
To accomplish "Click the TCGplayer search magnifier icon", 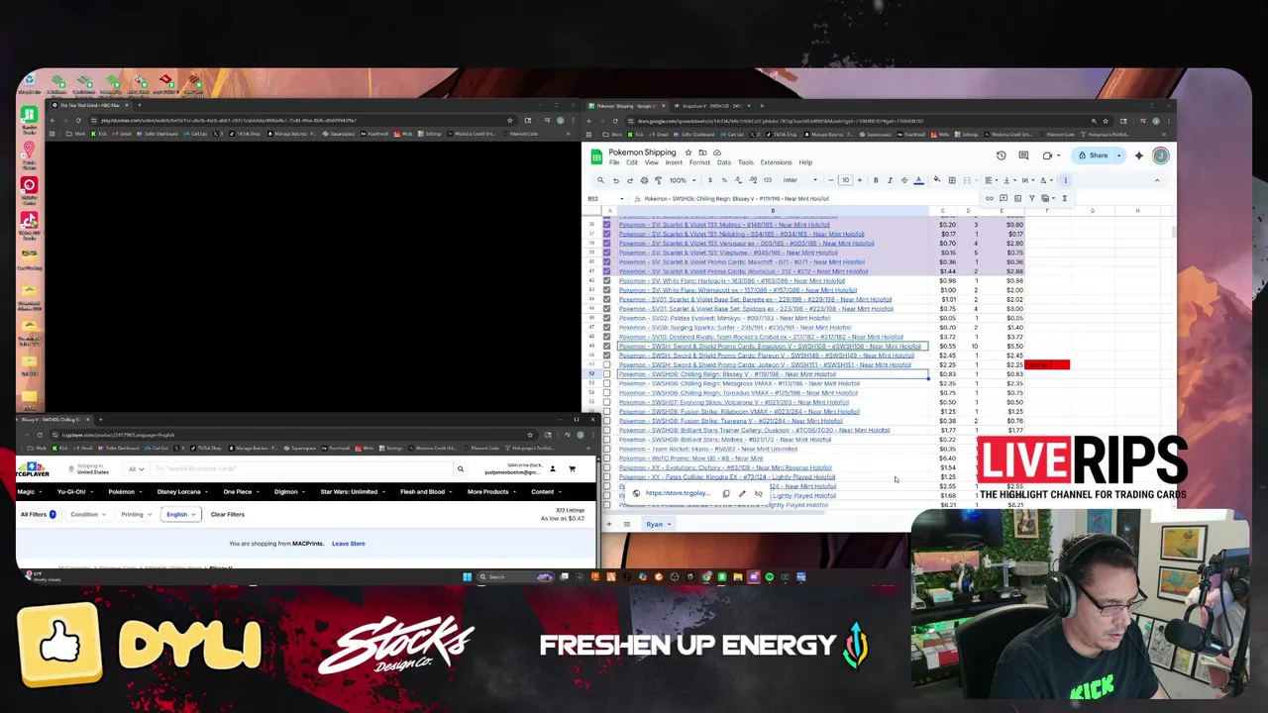I will click(460, 469).
